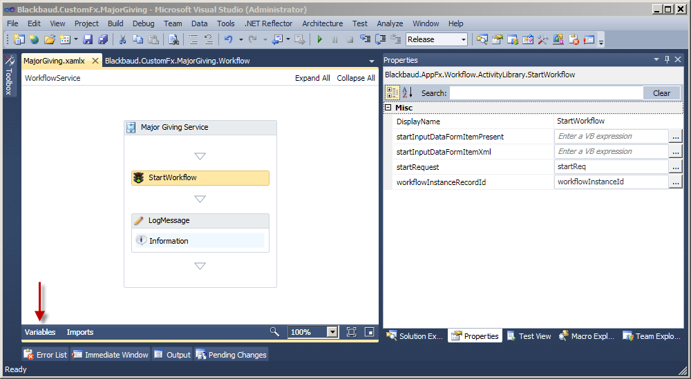Click the startRequest expression field
The image size is (691, 379).
(x=611, y=167)
